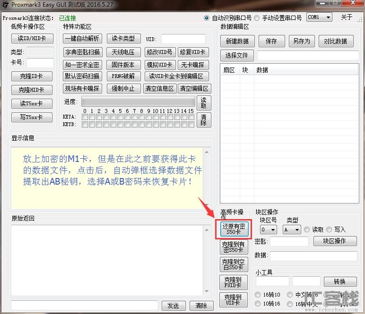Click 另存为 save as button
Viewport: 365px width, 314px height.
(302, 41)
